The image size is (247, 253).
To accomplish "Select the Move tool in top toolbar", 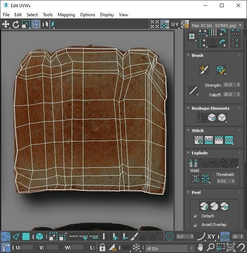I will [x=6, y=24].
